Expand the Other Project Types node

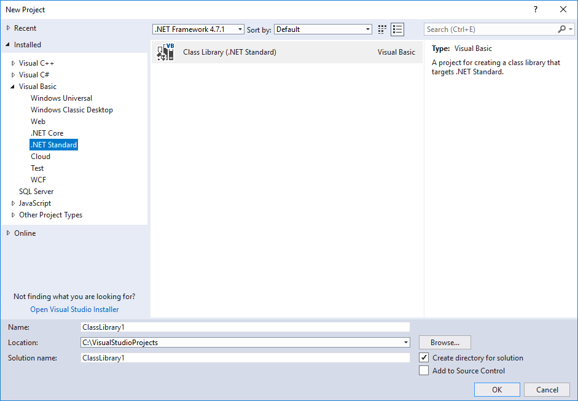[x=14, y=215]
